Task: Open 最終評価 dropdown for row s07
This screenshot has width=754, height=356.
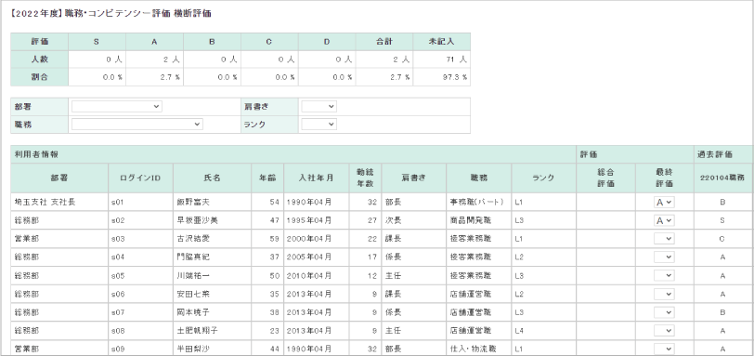Action: point(664,312)
